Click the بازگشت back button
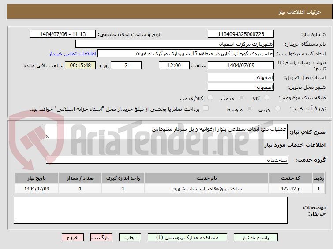The width and height of the screenshot is (333, 249). click(x=101, y=238)
